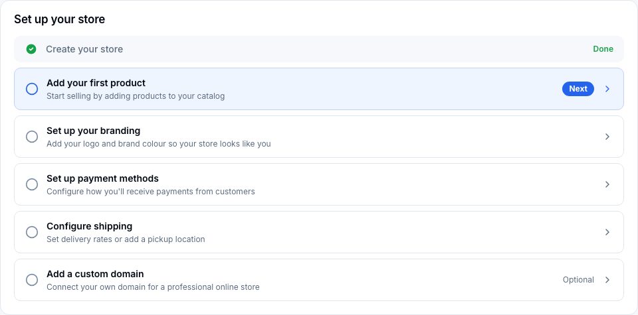Click 'Add your logo and brand colour' description
Viewport: 638px width, 315px height.
pos(159,144)
